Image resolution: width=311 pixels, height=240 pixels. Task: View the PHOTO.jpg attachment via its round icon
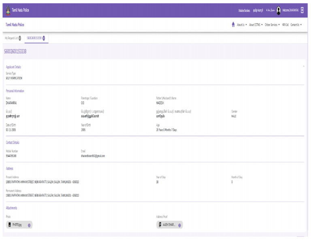(x=29, y=225)
